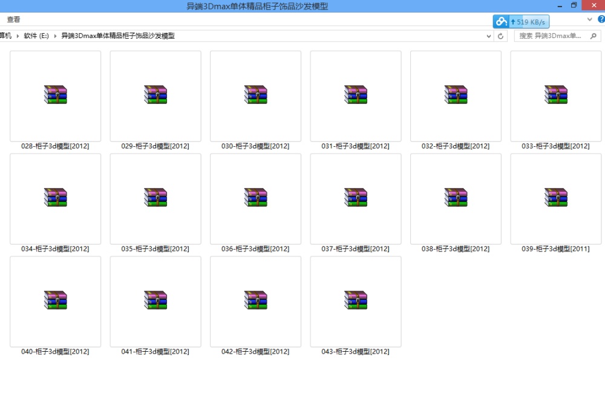
Task: Select the 043-柜子3d模型 archive icon
Action: click(355, 301)
